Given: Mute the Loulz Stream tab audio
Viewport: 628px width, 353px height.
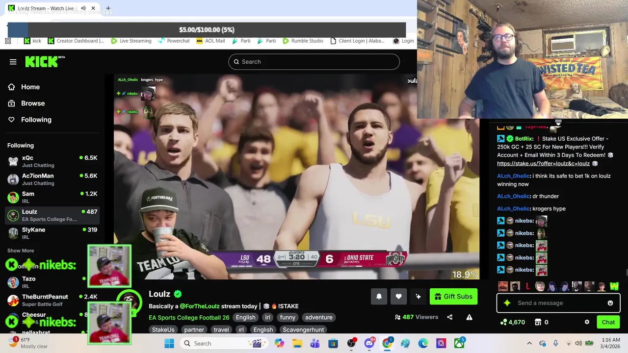Looking at the screenshot, I should tap(83, 8).
